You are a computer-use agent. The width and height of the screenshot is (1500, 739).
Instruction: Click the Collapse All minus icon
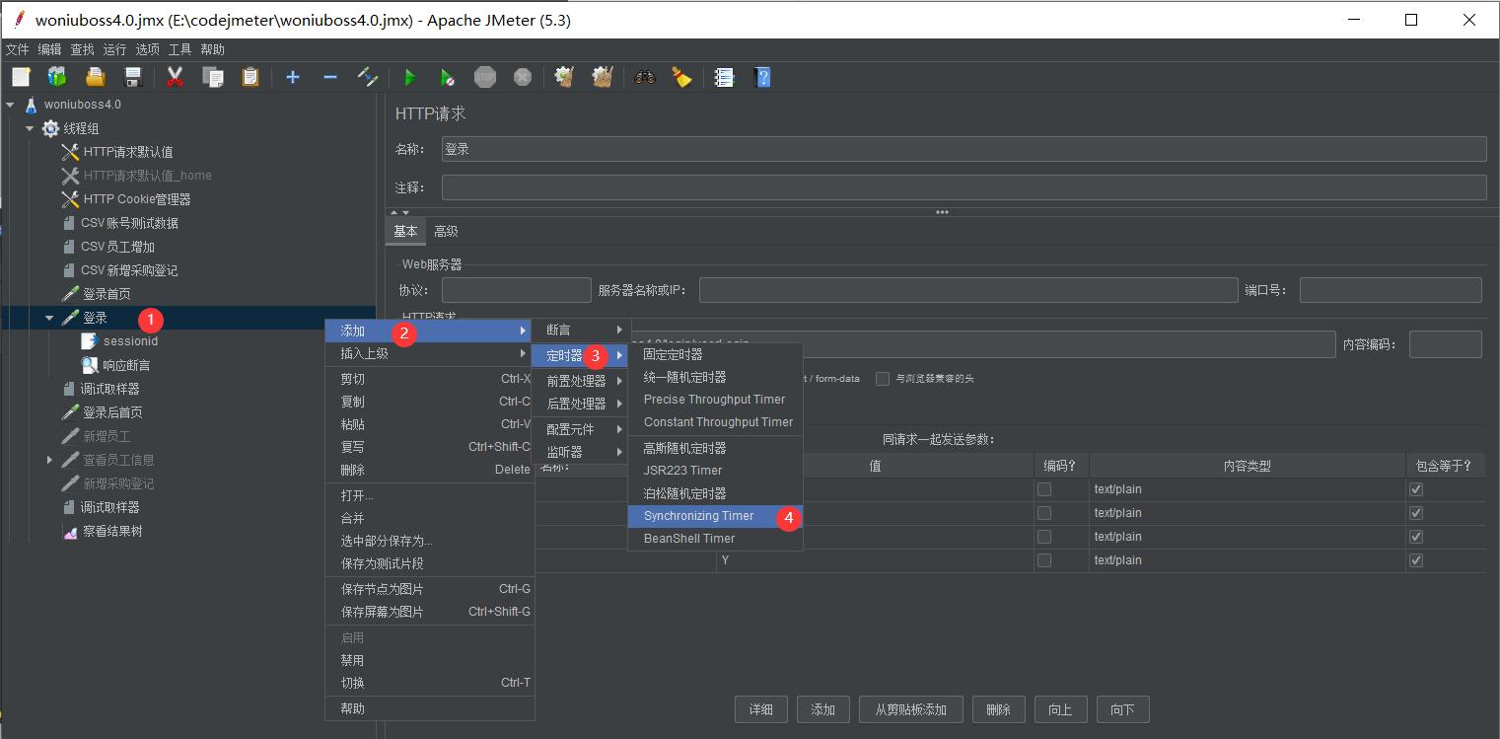(330, 77)
